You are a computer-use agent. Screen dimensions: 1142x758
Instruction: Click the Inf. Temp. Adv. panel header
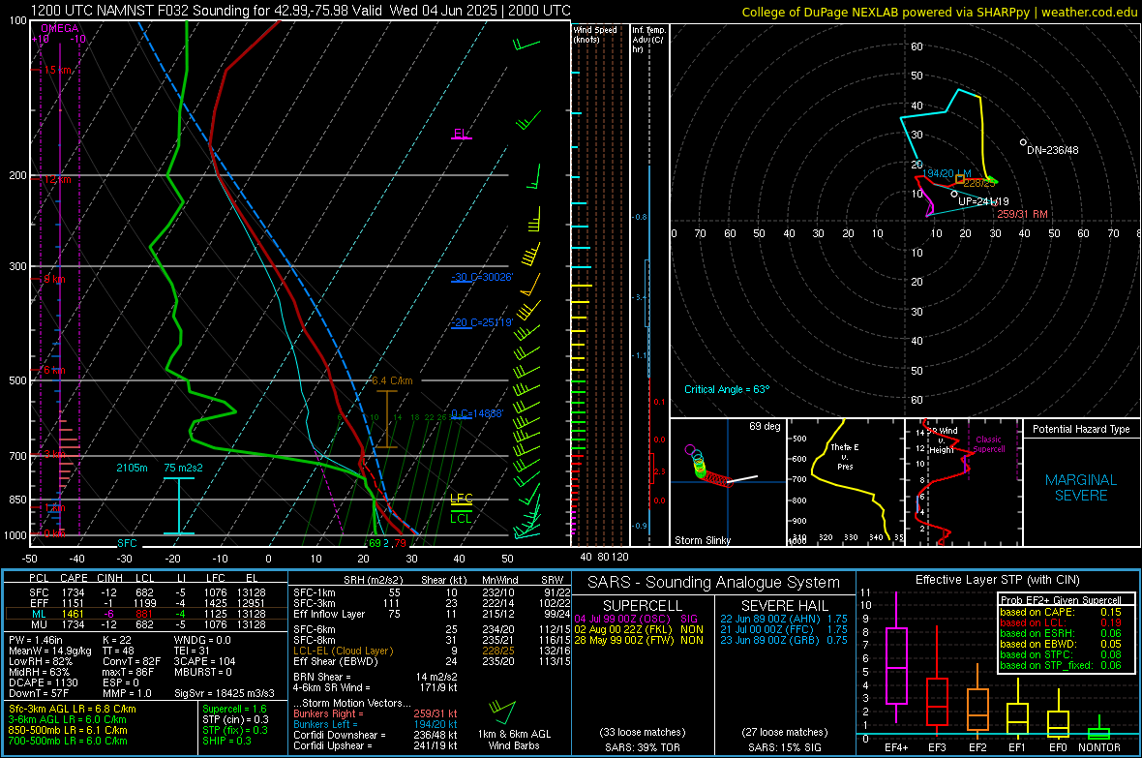(x=648, y=40)
